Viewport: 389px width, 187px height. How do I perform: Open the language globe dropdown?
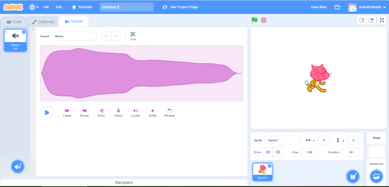pos(34,7)
